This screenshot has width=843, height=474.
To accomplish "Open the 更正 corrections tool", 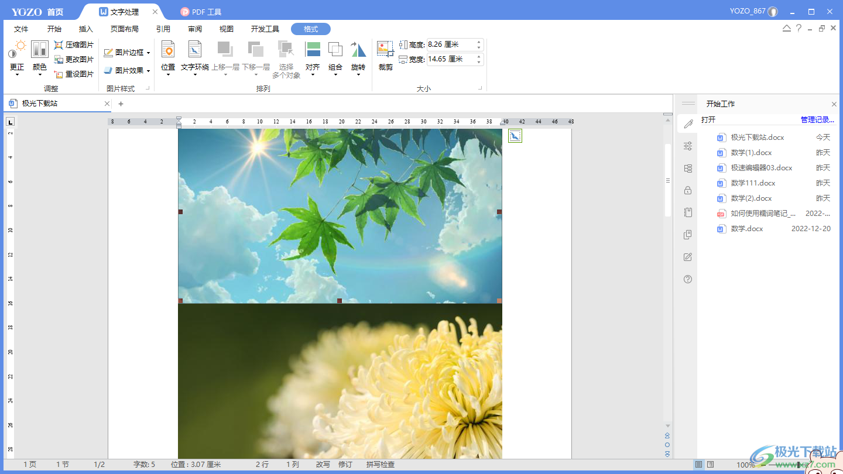I will (17, 57).
